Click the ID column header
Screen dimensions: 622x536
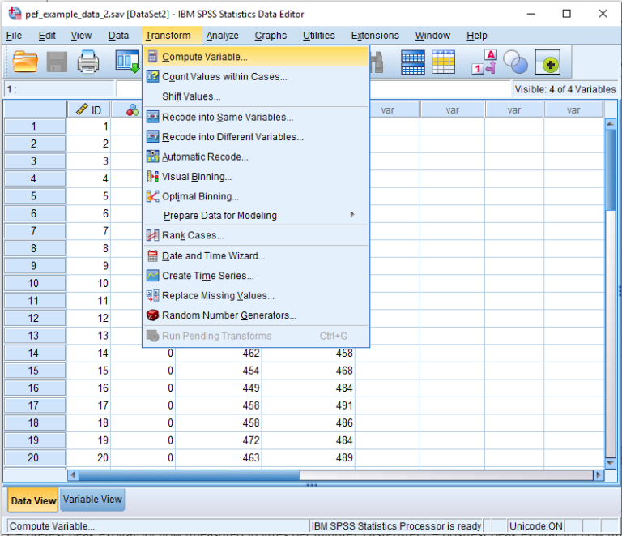coord(88,110)
